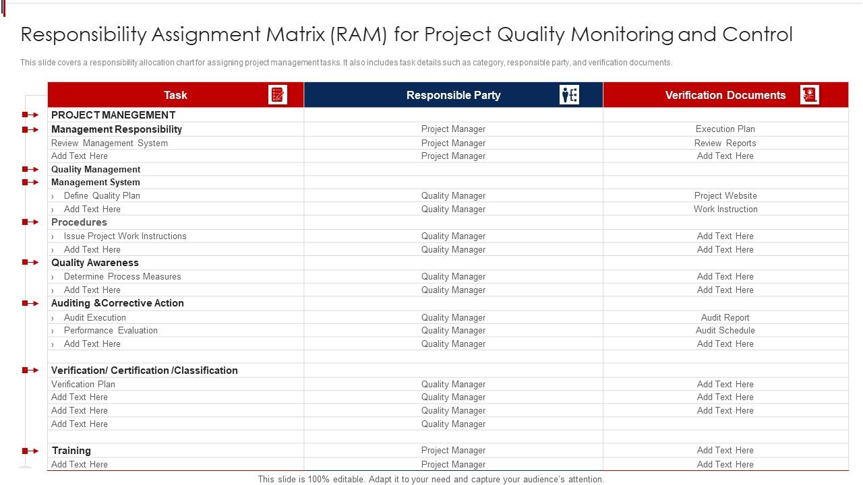Image resolution: width=863 pixels, height=485 pixels.
Task: Click Quality Manager in the Verification Plan row
Action: tap(453, 384)
